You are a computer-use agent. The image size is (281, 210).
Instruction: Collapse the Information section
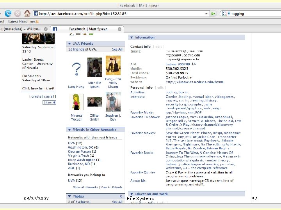click(132, 37)
